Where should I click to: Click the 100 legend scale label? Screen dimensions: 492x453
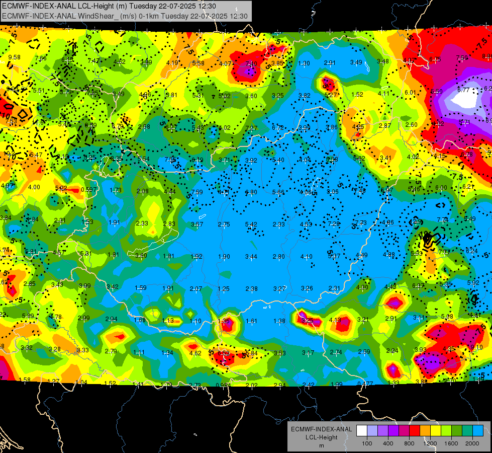367,443
